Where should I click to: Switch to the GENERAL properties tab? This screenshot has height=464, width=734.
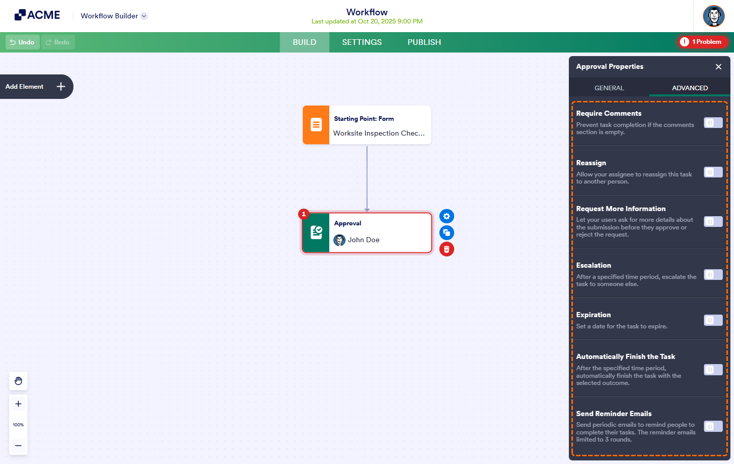[x=609, y=88]
